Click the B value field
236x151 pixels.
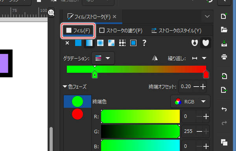point(189,146)
